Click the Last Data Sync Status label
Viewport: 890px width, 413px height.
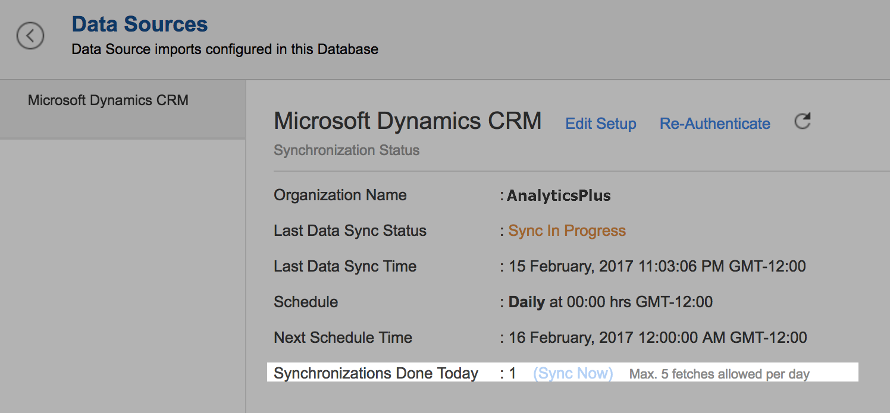pyautogui.click(x=350, y=231)
